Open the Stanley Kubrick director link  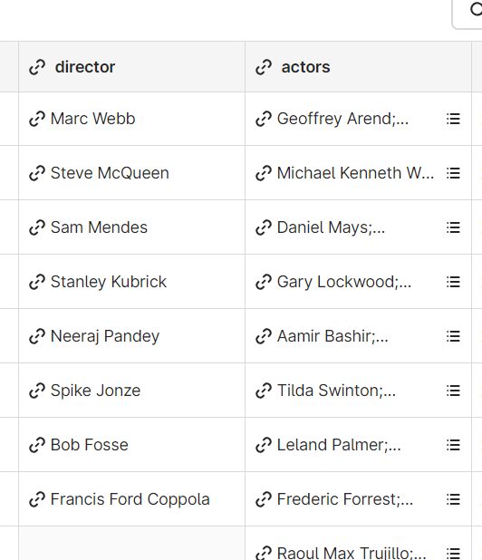coord(109,282)
